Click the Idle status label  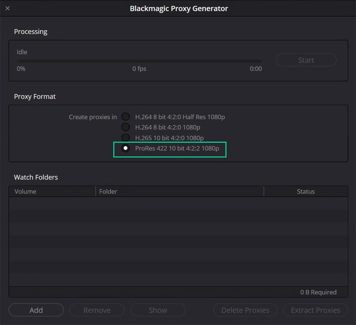(x=22, y=52)
